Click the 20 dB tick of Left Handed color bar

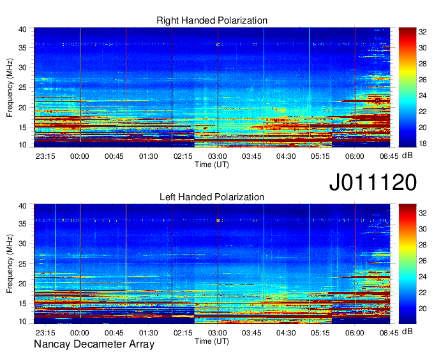coord(423,309)
